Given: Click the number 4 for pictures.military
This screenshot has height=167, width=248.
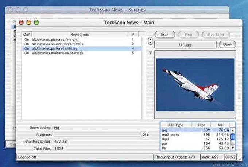Looking at the screenshot, I should click(x=133, y=48).
